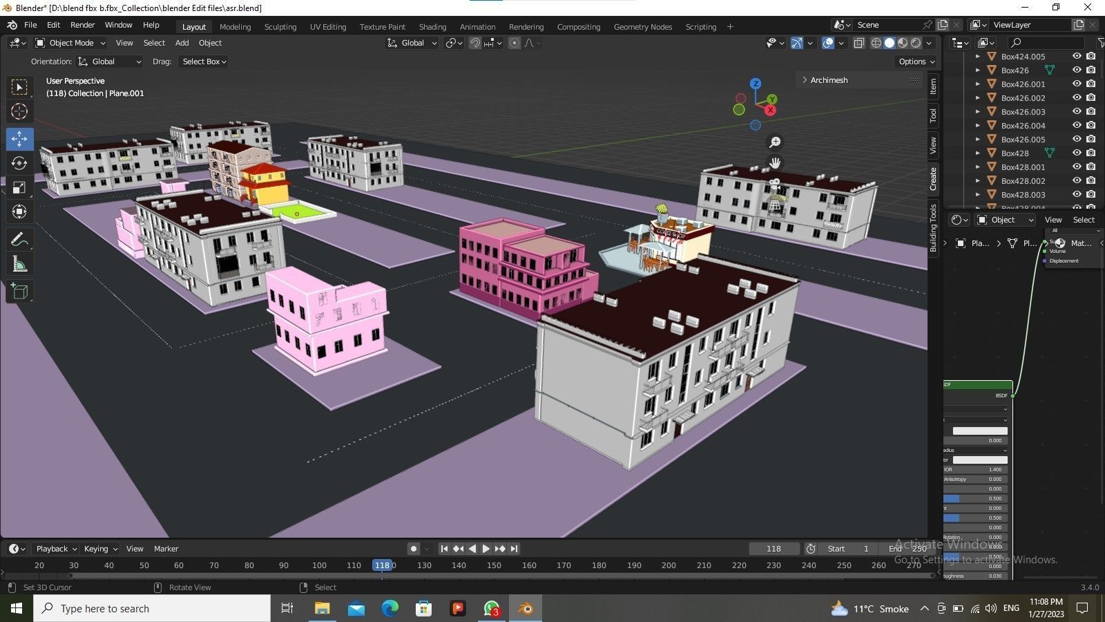
Task: Expand the Box428.003 outliner item
Action: click(x=977, y=195)
